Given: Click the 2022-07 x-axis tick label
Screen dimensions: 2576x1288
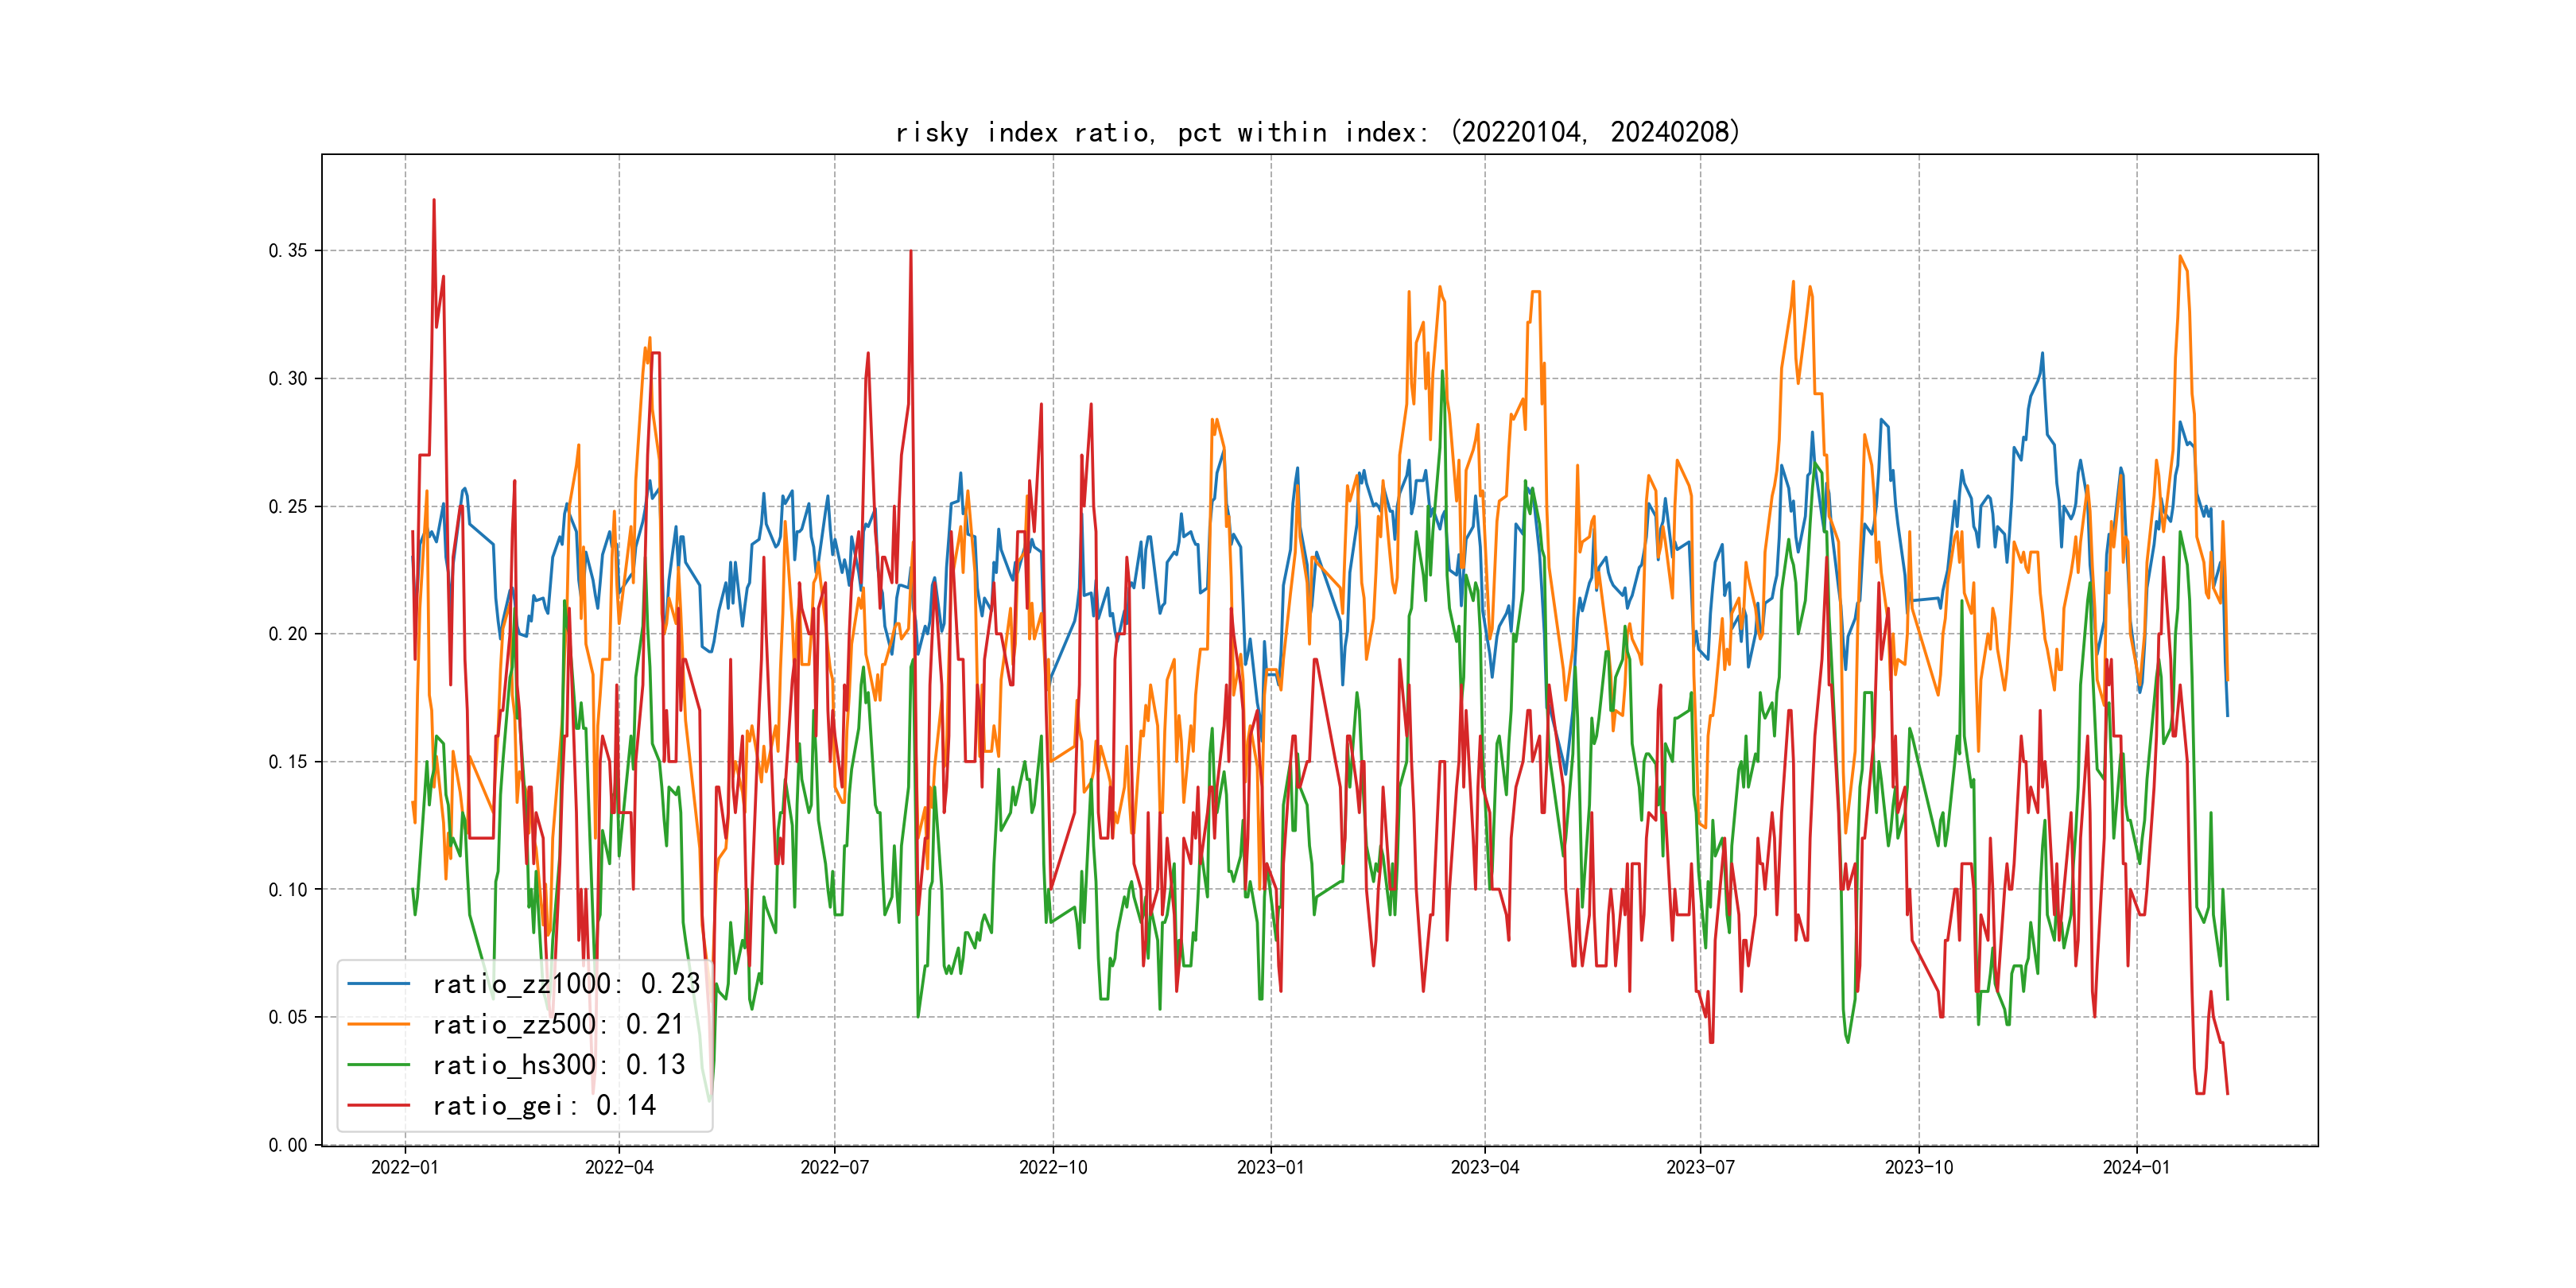Looking at the screenshot, I should [x=835, y=1167].
